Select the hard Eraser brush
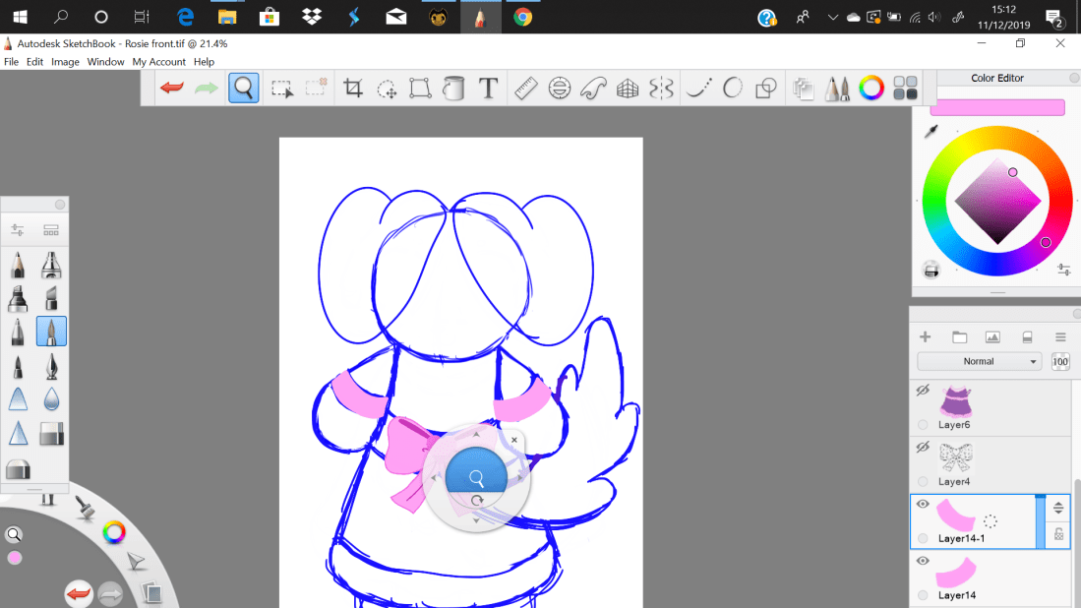The image size is (1081, 608). 51,433
